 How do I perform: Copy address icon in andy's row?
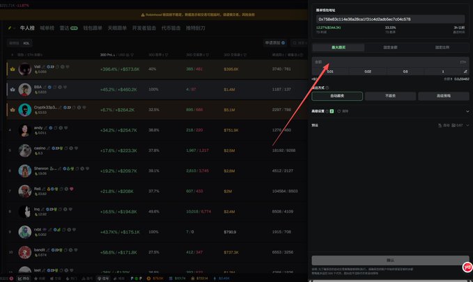tap(56, 128)
